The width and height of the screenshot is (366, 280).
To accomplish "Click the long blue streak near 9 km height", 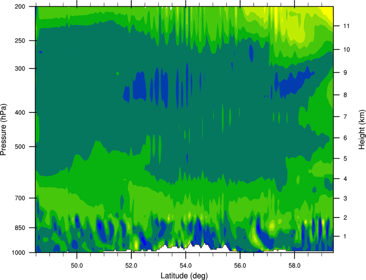I will click(x=295, y=82).
